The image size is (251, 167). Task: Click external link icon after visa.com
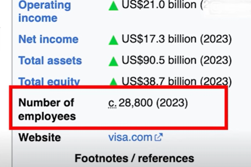click(159, 137)
